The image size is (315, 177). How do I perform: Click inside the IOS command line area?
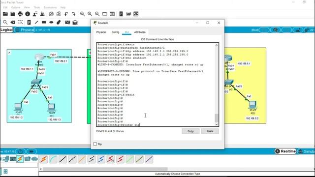click(x=156, y=85)
